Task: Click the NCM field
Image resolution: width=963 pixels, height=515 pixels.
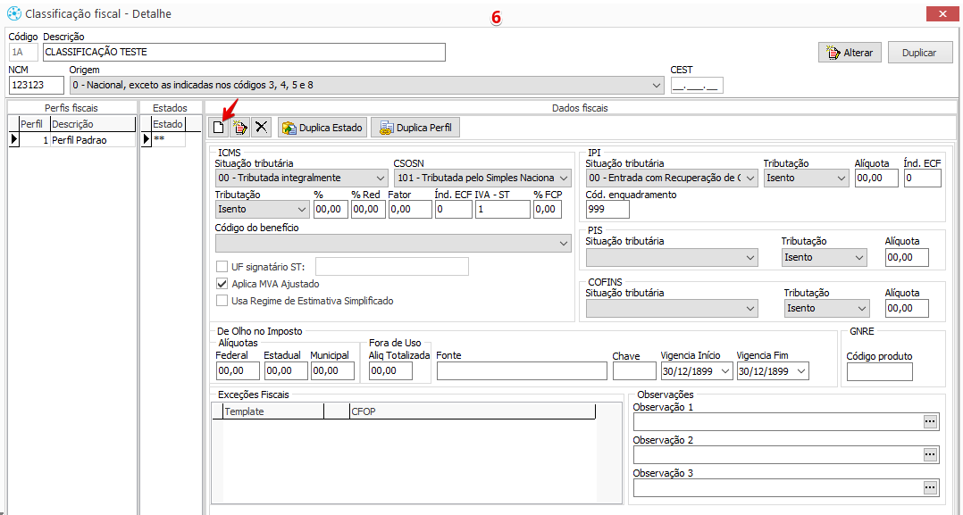Action: (37, 86)
